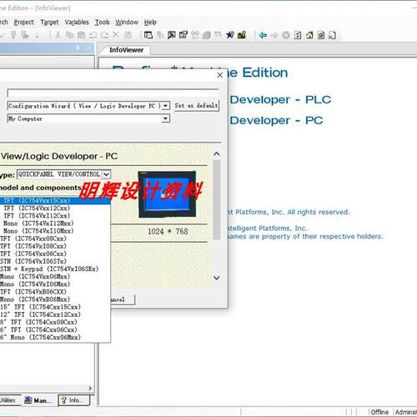Screen dimensions: 417x417
Task: Click the QuickPanel device thumbnail image
Action: pyautogui.click(x=167, y=194)
